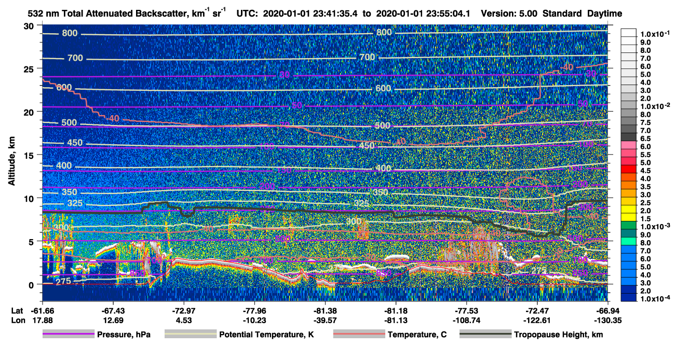Viewport: 675px width, 346px height.
Task: Select the salmon Temperature legend line sample
Action: [x=359, y=335]
